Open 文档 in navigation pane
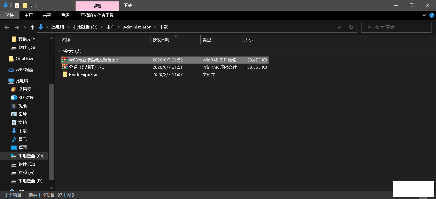The height and width of the screenshot is (199, 436). pos(22,123)
